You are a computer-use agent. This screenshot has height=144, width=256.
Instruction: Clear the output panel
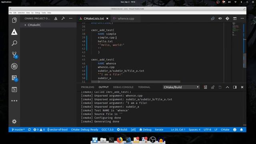coord(205,87)
